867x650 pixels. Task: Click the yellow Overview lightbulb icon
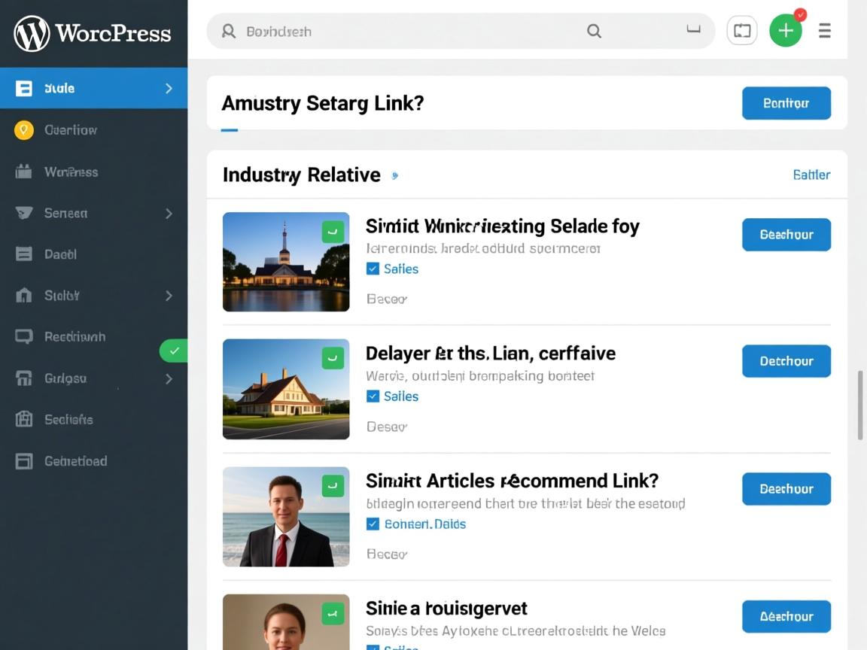[x=24, y=130]
